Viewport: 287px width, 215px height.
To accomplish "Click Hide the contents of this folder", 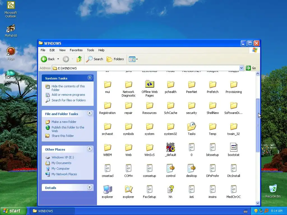I will click(x=68, y=88).
